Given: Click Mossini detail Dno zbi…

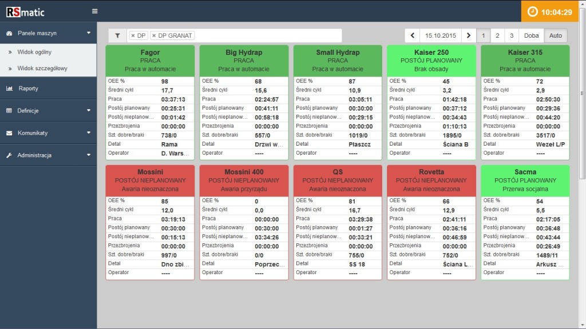Looking at the screenshot, I should (x=175, y=264).
